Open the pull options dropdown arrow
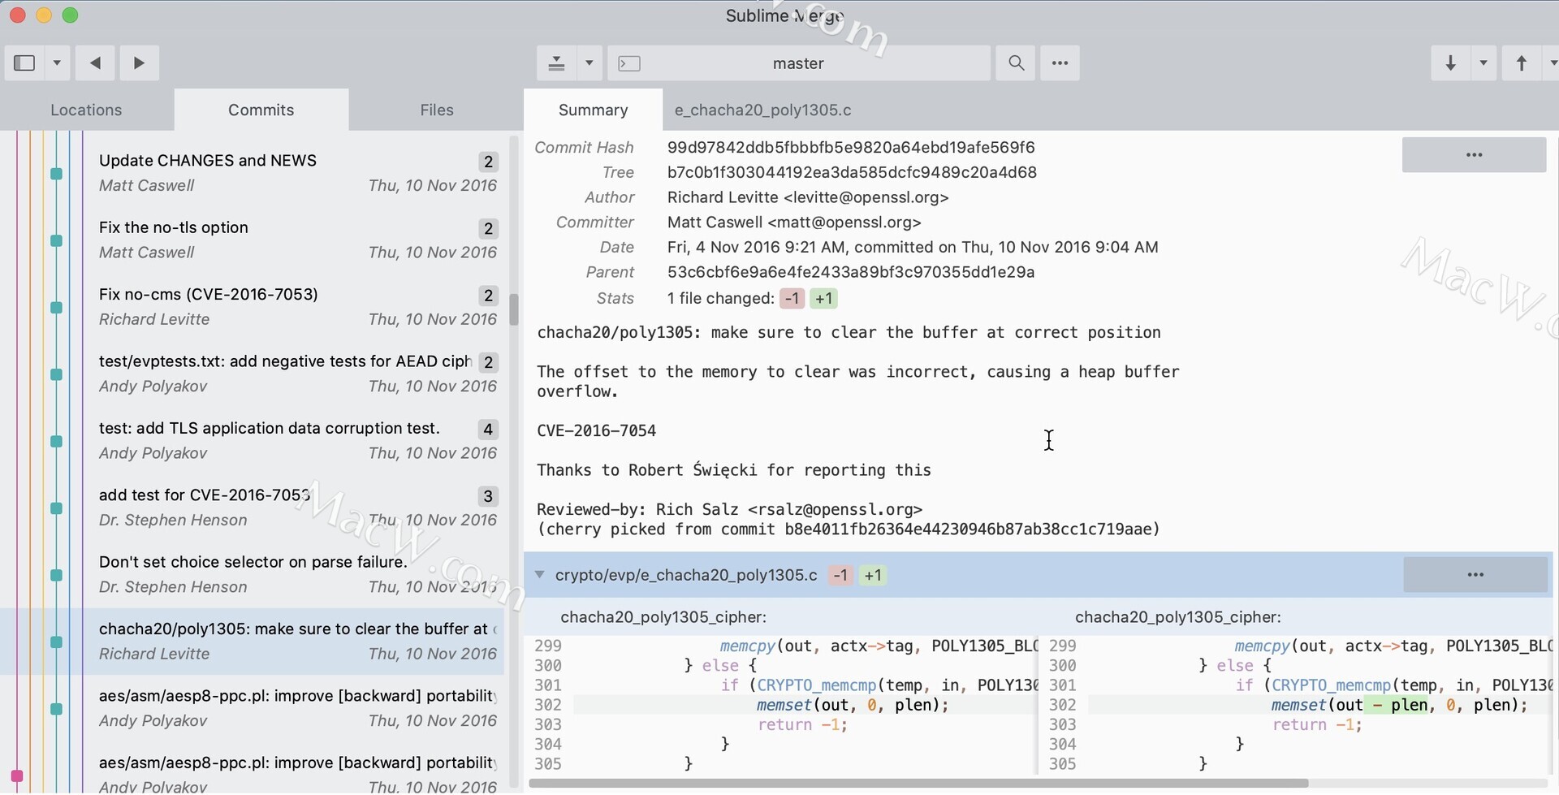This screenshot has width=1559, height=795. [1483, 63]
